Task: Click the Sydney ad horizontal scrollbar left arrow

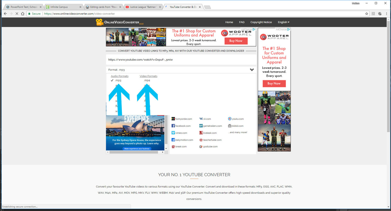Action: point(108,152)
